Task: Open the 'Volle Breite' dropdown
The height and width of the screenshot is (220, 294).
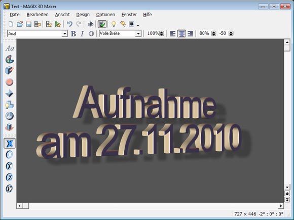Action: click(138, 34)
